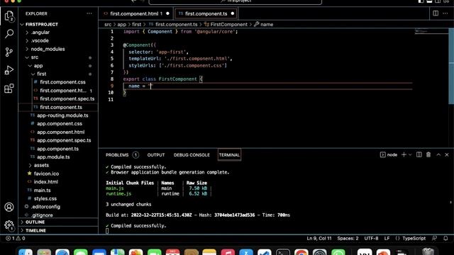Image resolution: width=454 pixels, height=255 pixels.
Task: Open index.html file
Action: click(x=45, y=182)
